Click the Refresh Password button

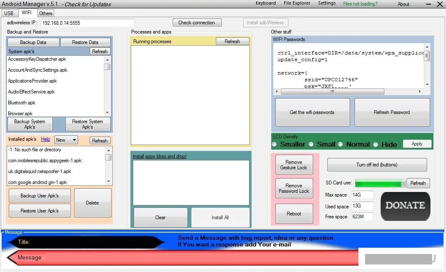[x=392, y=112]
